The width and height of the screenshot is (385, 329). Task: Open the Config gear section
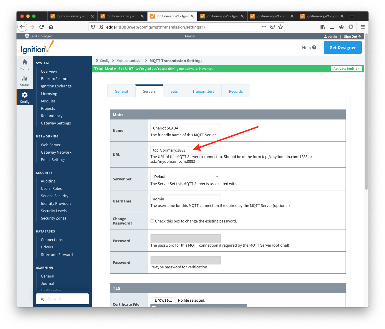click(x=25, y=97)
